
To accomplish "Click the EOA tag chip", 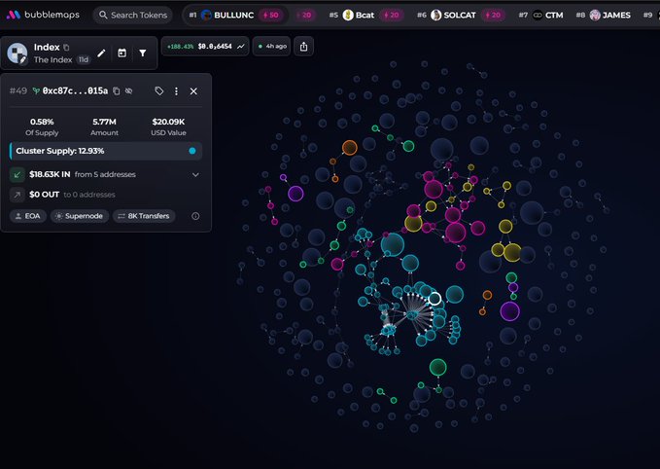I will 28,216.
